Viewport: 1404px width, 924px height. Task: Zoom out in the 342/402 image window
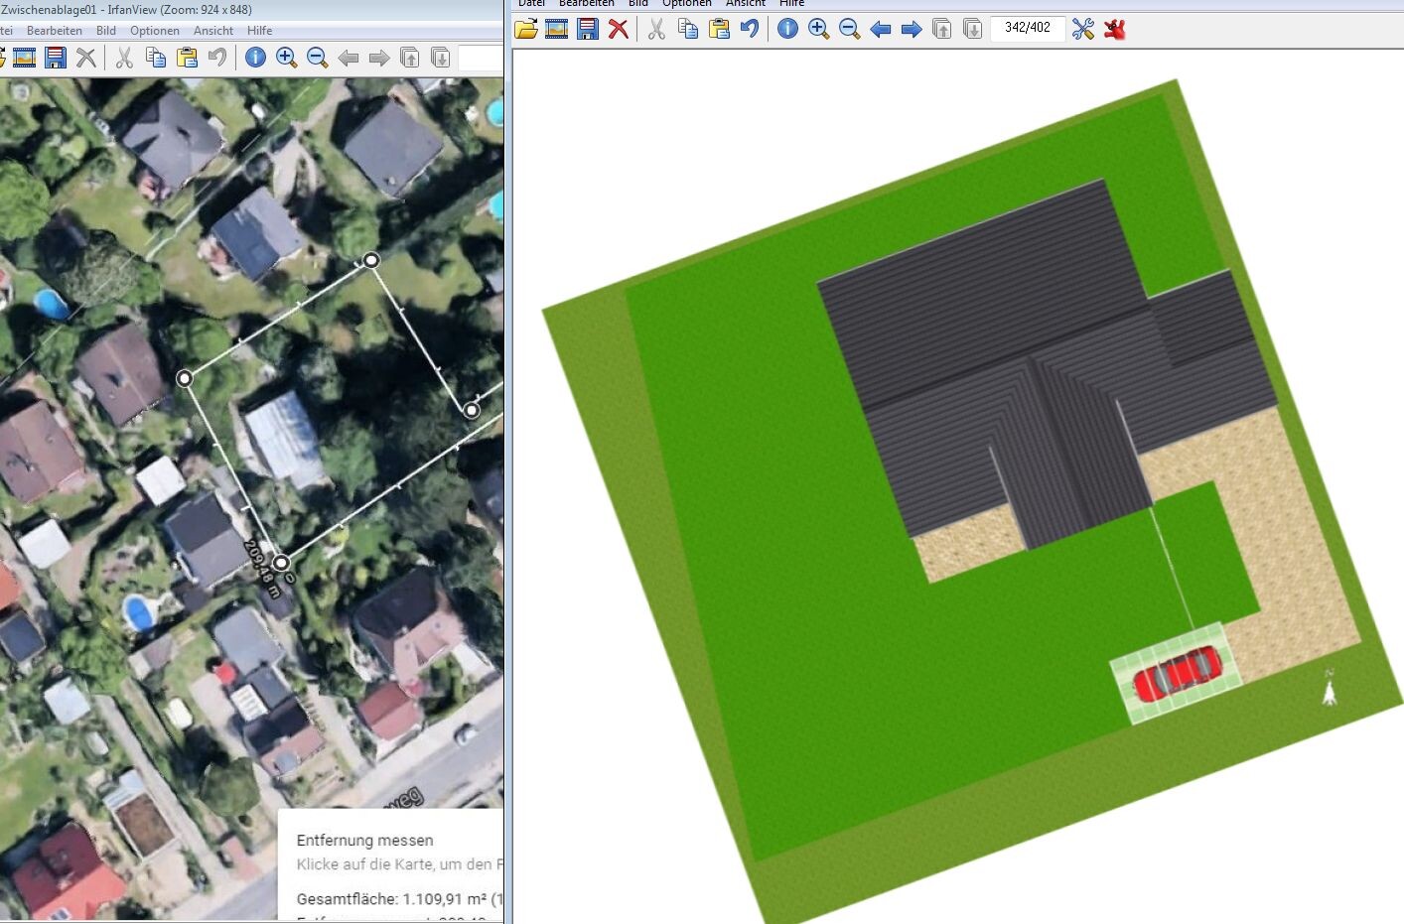[849, 29]
